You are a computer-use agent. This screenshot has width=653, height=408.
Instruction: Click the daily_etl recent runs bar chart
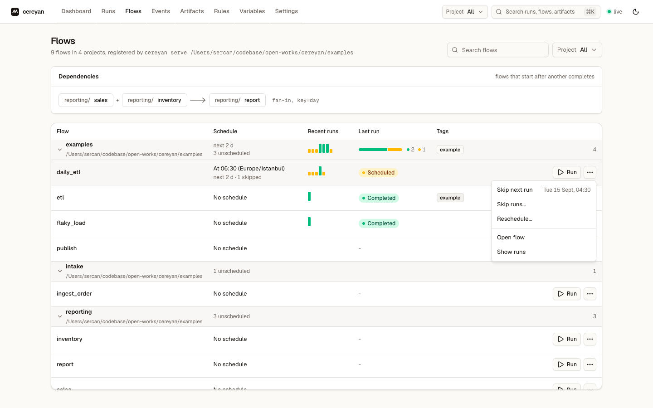point(317,171)
